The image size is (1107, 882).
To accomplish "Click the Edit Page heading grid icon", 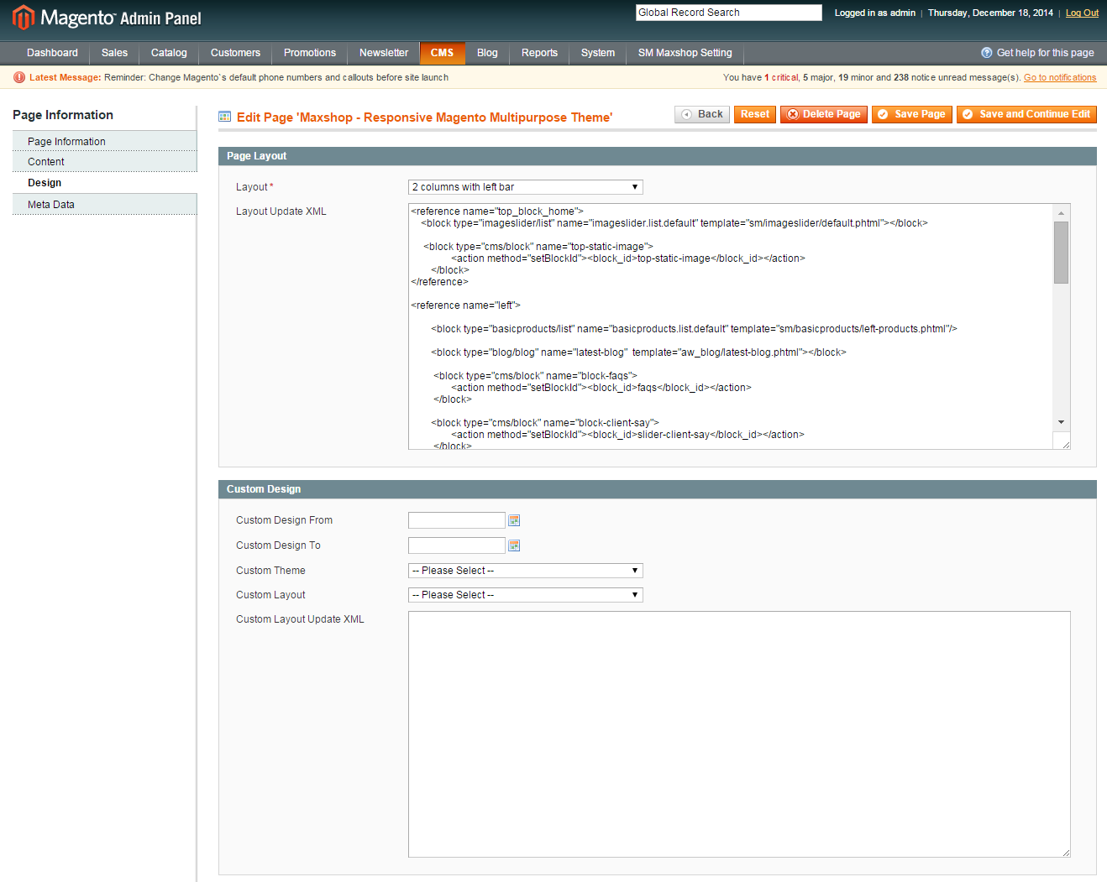I will [x=225, y=117].
